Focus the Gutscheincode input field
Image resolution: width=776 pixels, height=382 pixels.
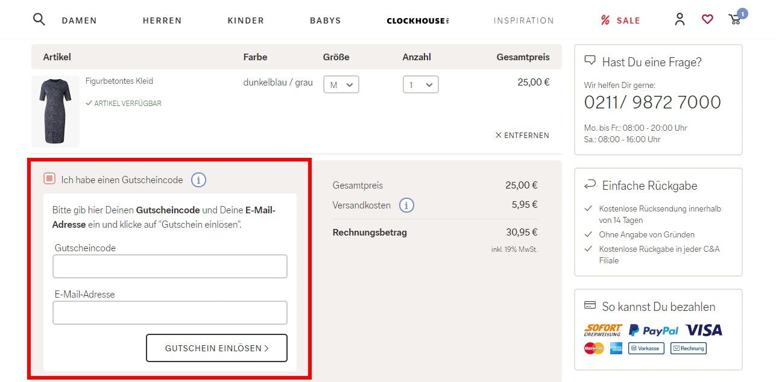(170, 266)
